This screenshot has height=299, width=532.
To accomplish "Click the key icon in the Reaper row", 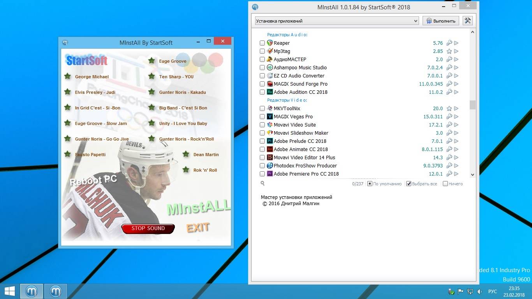I will 449,43.
